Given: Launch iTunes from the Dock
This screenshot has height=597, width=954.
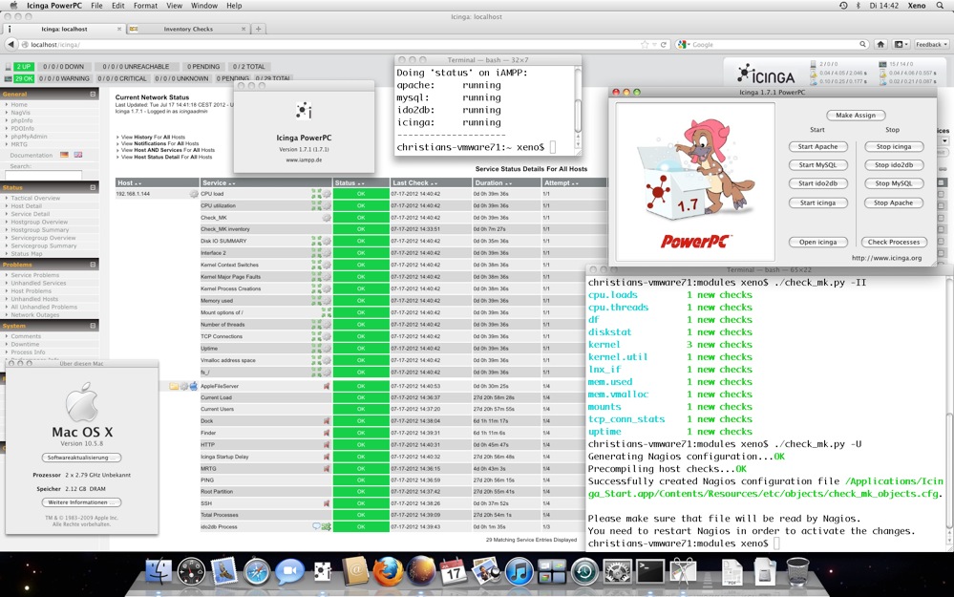Looking at the screenshot, I should tap(519, 572).
